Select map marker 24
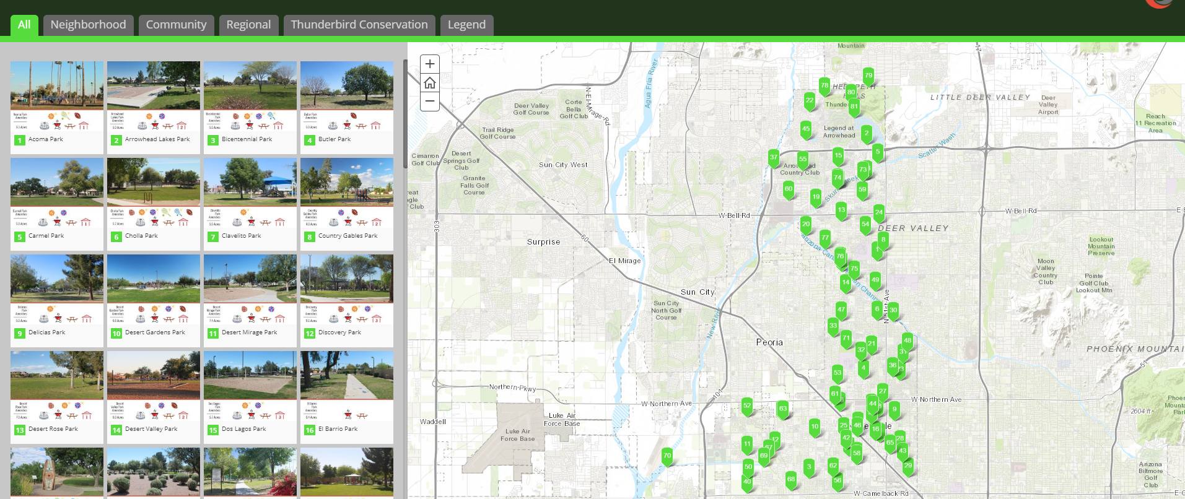This screenshot has height=499, width=1185. pos(879,213)
